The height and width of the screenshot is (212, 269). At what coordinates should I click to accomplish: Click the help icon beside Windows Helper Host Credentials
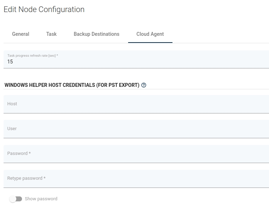click(x=144, y=85)
